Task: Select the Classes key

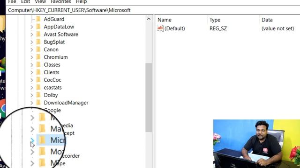Action: click(52, 65)
